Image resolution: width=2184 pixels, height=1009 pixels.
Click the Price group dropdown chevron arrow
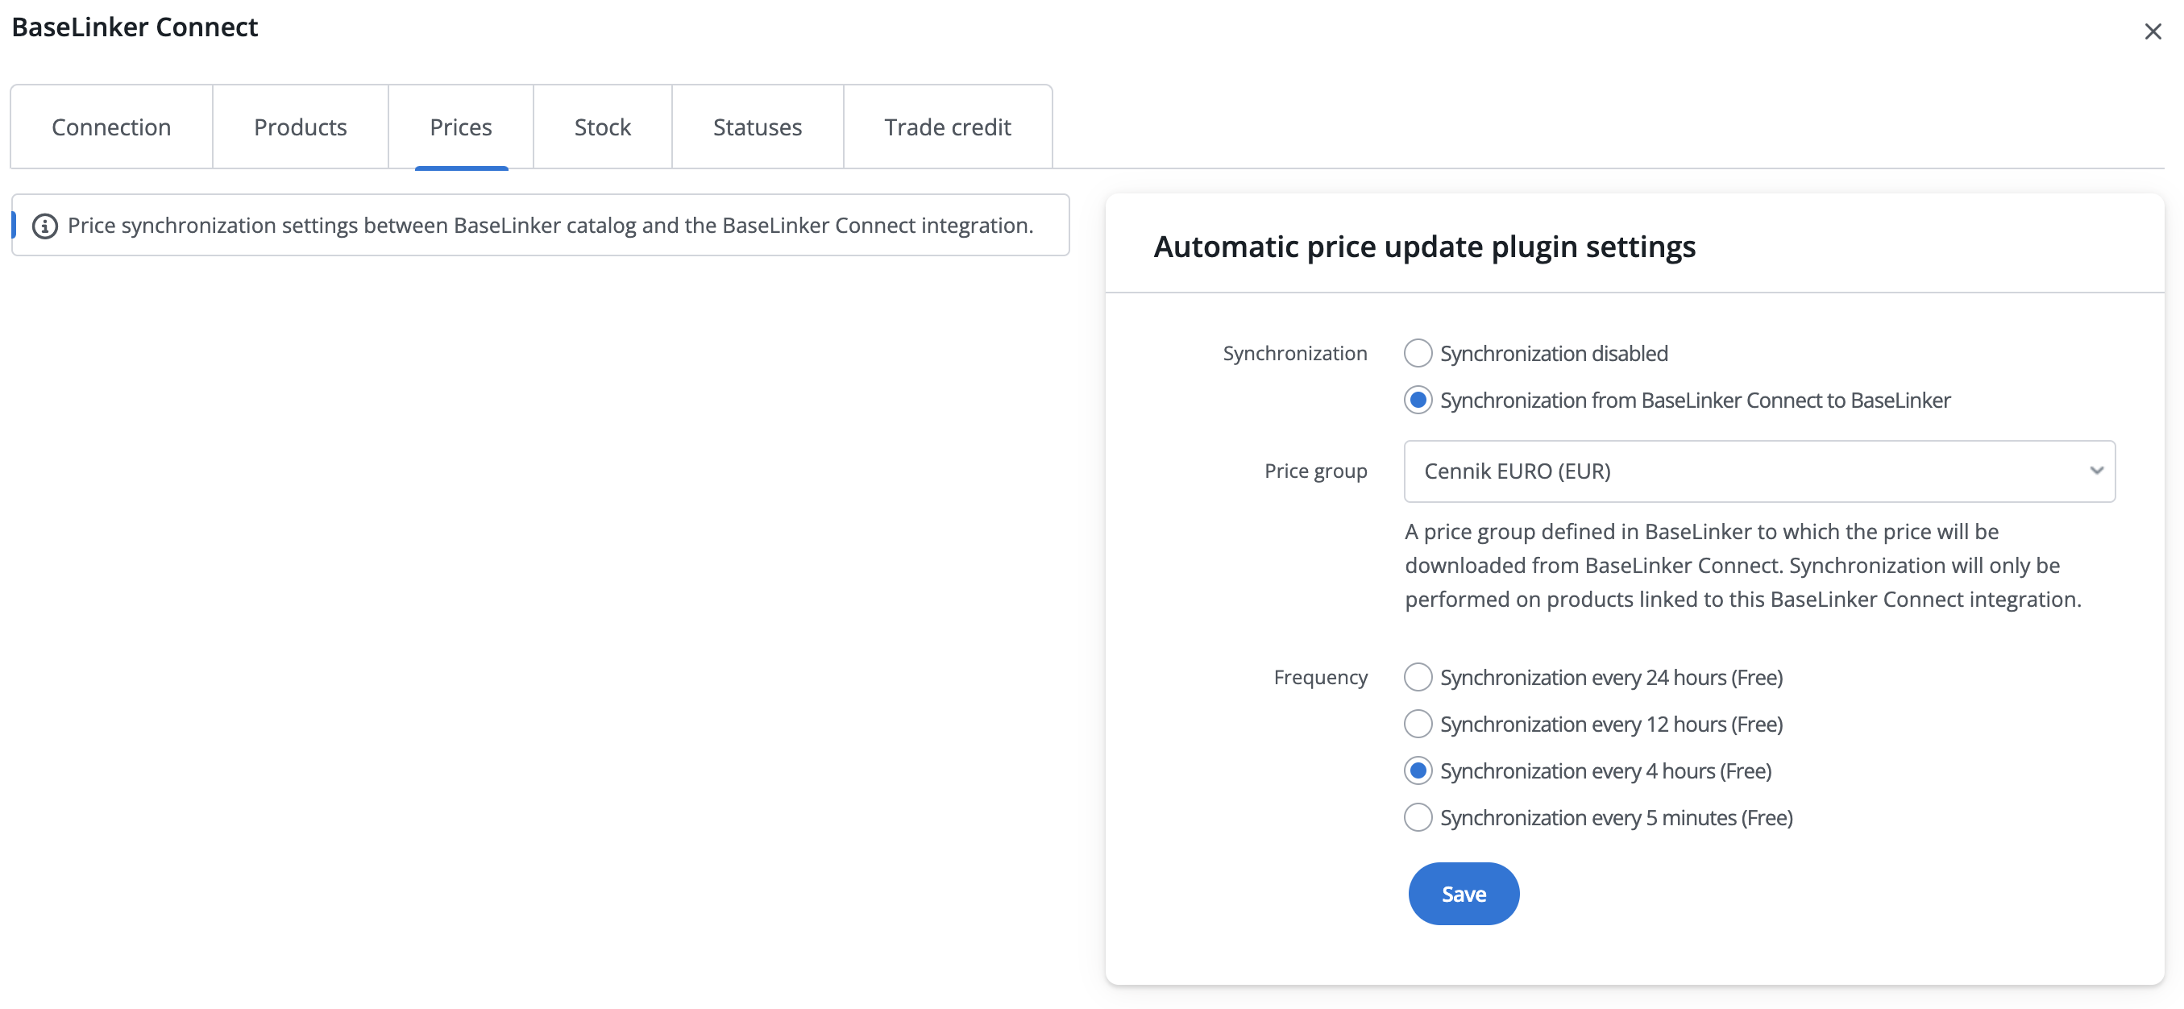click(x=2096, y=471)
